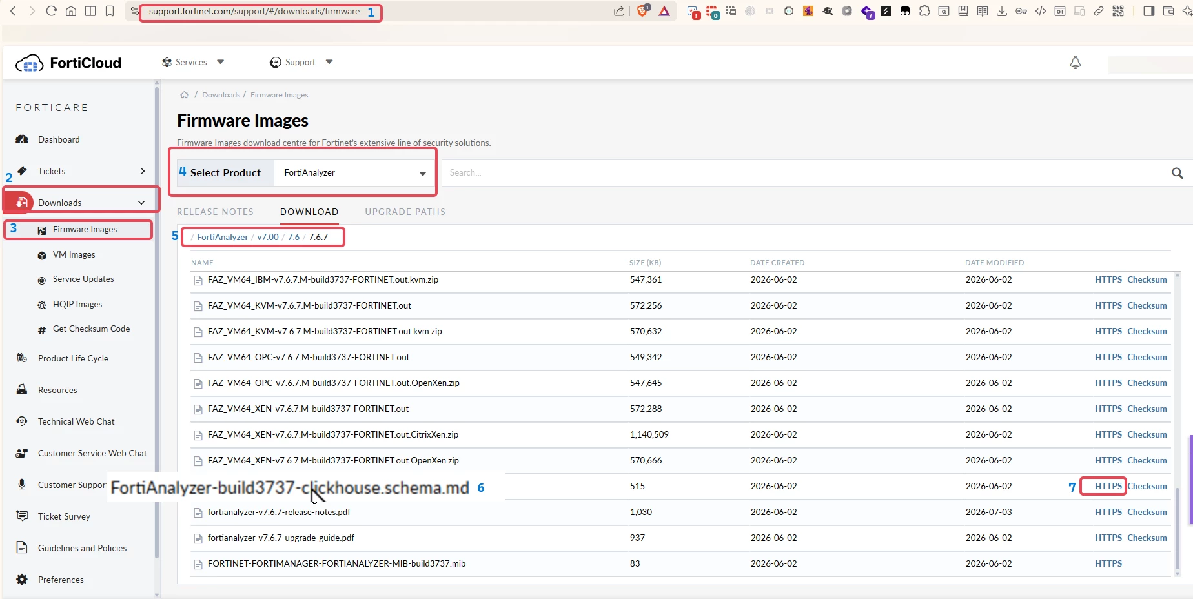Screen dimensions: 1193x599
Task: Click the magnifier icon in the search box
Action: [1178, 173]
